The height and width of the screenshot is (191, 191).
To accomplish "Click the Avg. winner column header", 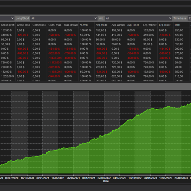I will (118, 25).
